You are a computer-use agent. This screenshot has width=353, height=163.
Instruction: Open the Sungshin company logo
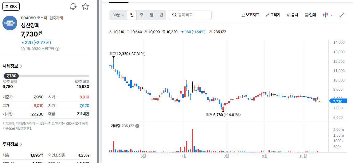click(10, 23)
